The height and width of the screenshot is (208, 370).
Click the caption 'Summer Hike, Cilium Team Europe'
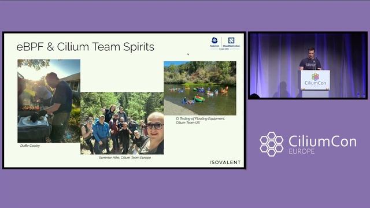pos(125,158)
